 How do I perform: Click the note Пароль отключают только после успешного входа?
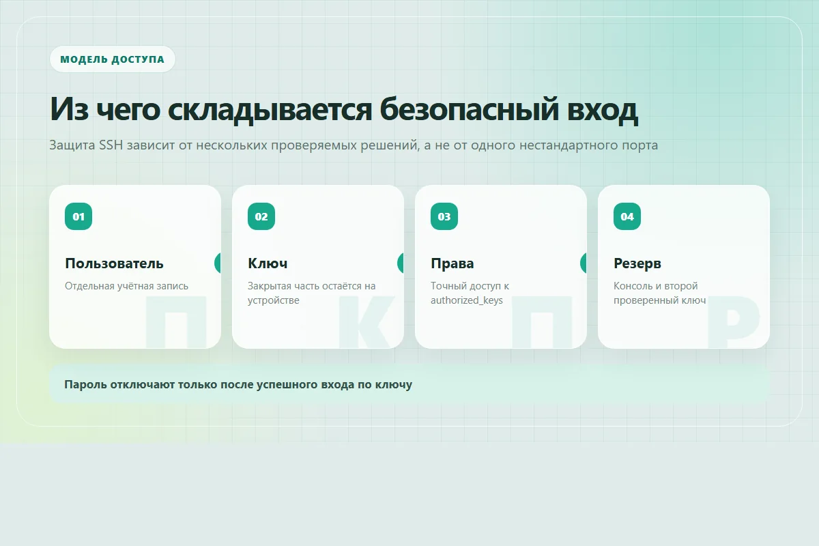coord(409,384)
